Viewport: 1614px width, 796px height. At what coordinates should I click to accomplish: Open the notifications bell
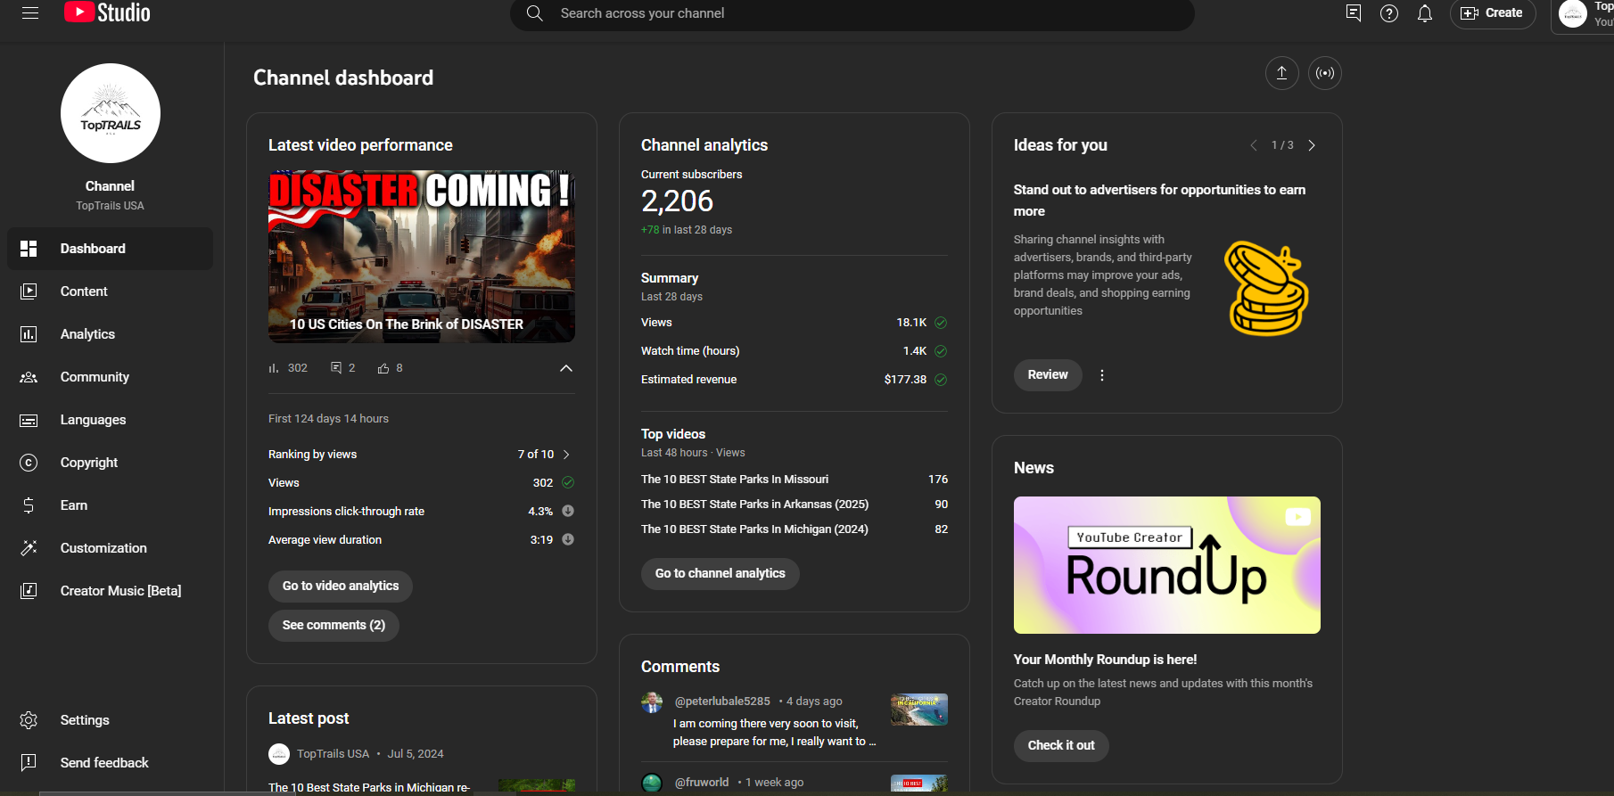click(1425, 13)
